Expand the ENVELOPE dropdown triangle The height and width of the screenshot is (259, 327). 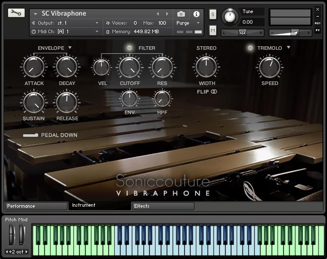click(x=70, y=48)
